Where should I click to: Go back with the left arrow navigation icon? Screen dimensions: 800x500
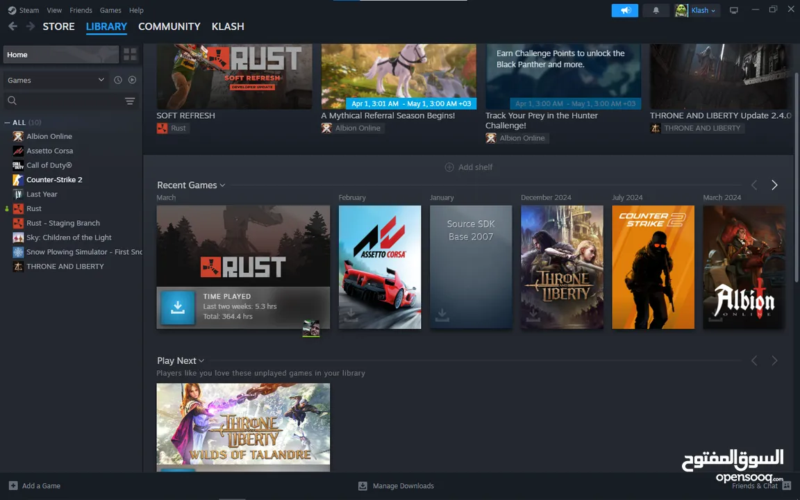pos(12,26)
